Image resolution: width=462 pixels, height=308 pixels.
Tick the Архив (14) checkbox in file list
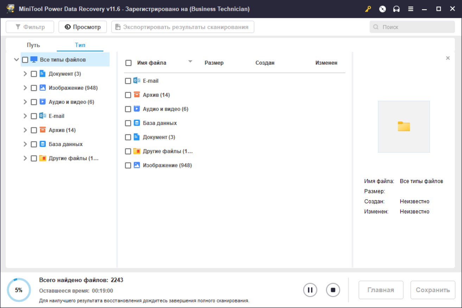128,95
